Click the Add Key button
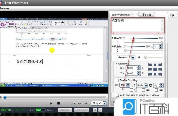The height and width of the screenshot is (116, 178). [x=65, y=110]
